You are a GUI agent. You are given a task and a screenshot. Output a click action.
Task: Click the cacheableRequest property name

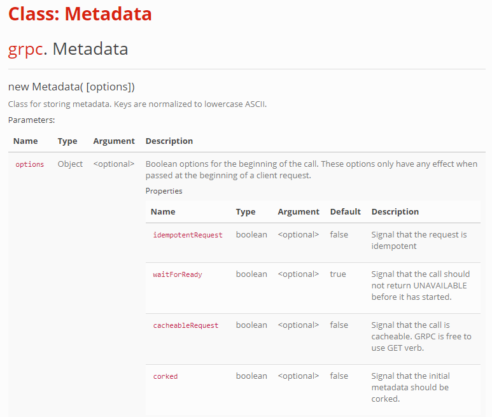click(186, 325)
